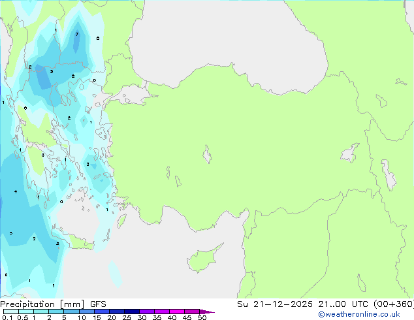
Task: Click the legend label 35
Action: tap(157, 317)
